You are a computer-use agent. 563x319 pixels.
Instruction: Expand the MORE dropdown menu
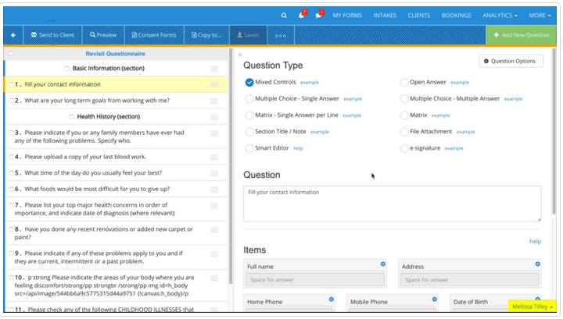coord(540,16)
